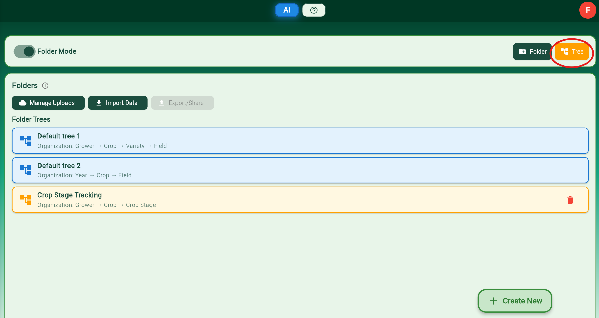Toggle Folder Mode off
599x318 pixels.
pyautogui.click(x=24, y=51)
